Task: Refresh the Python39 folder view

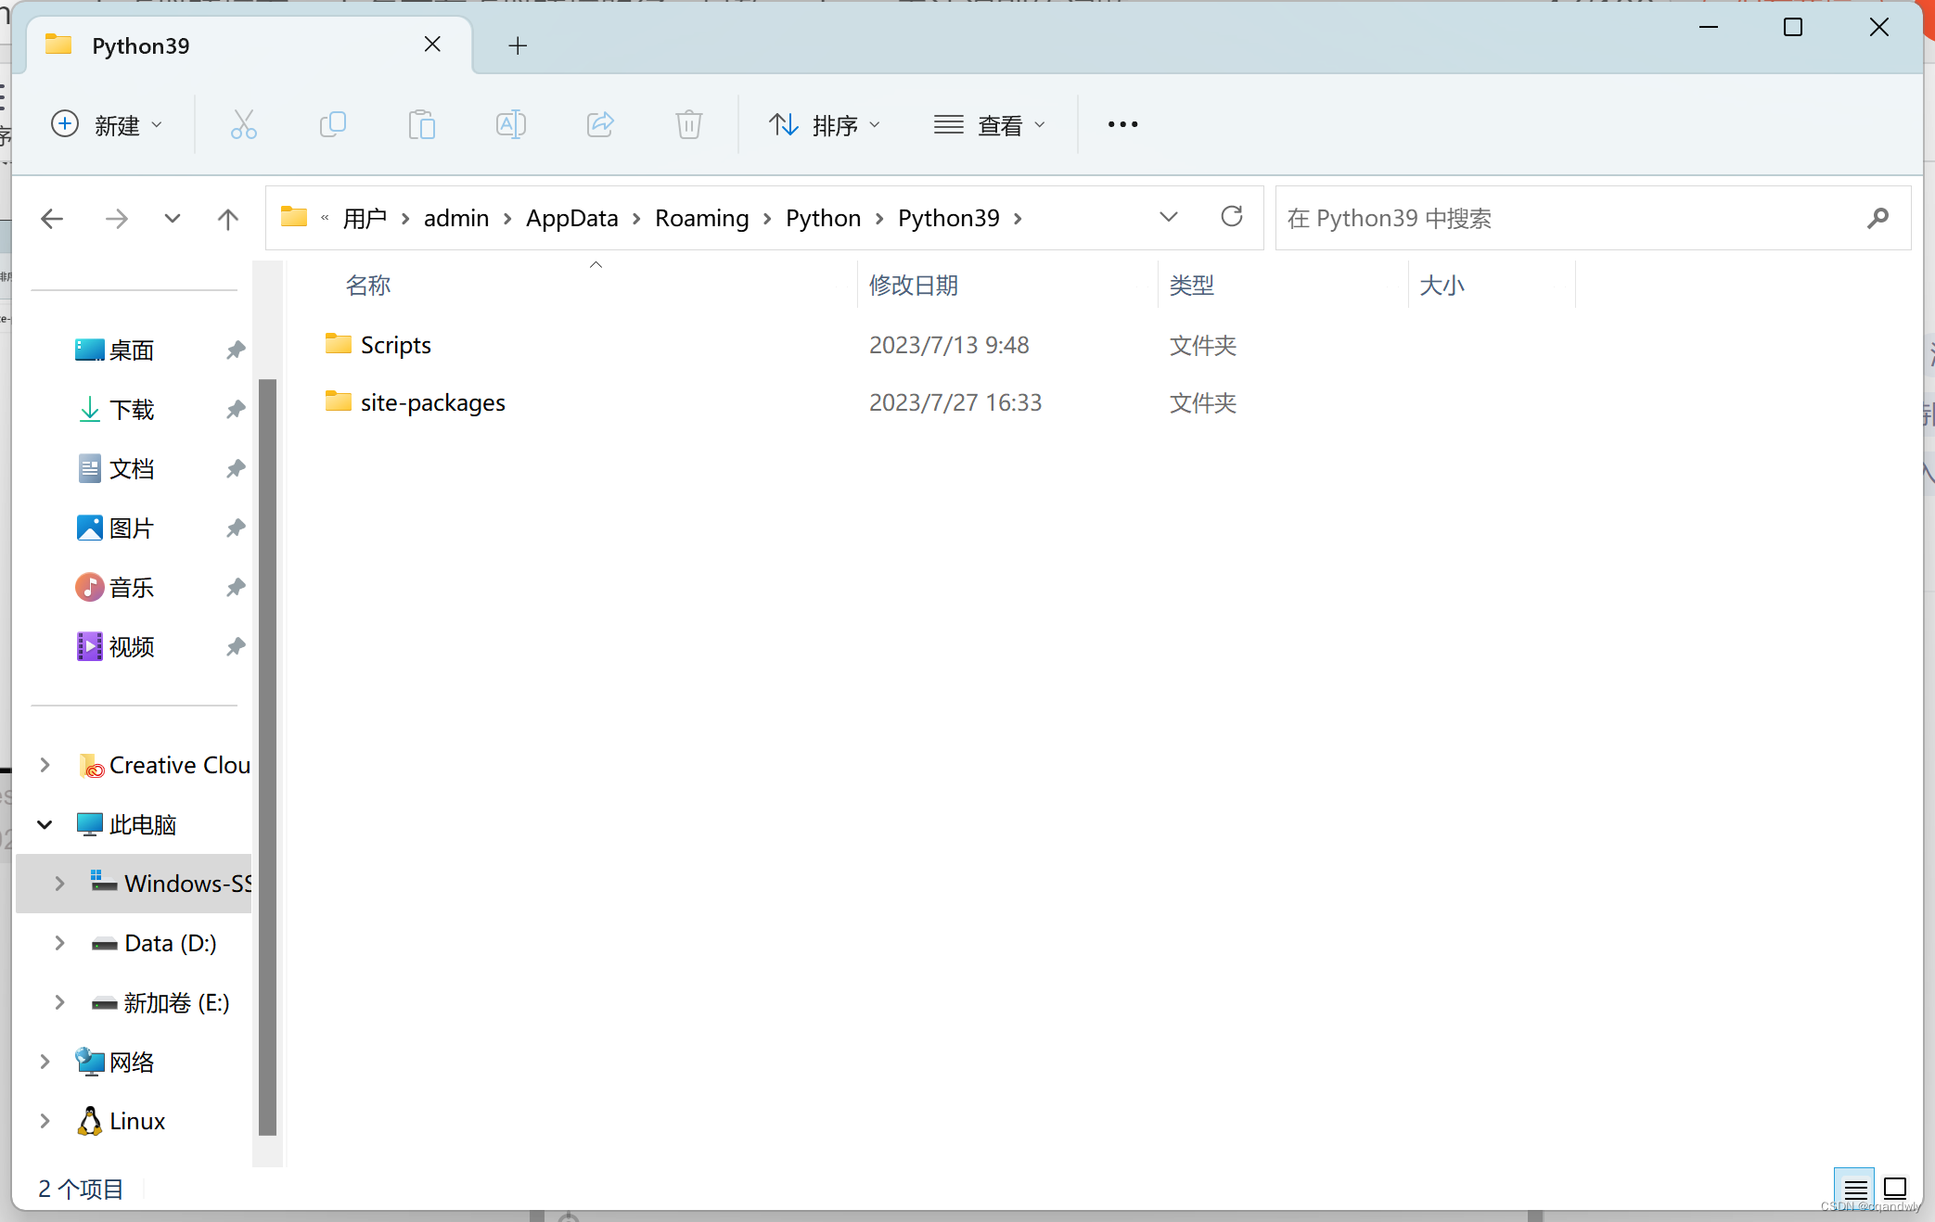Action: point(1232,217)
